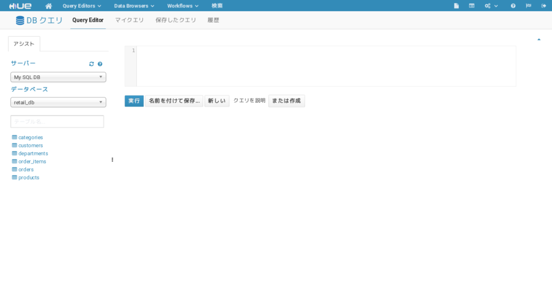Click the orders table icon
The width and height of the screenshot is (552, 284).
coord(15,170)
